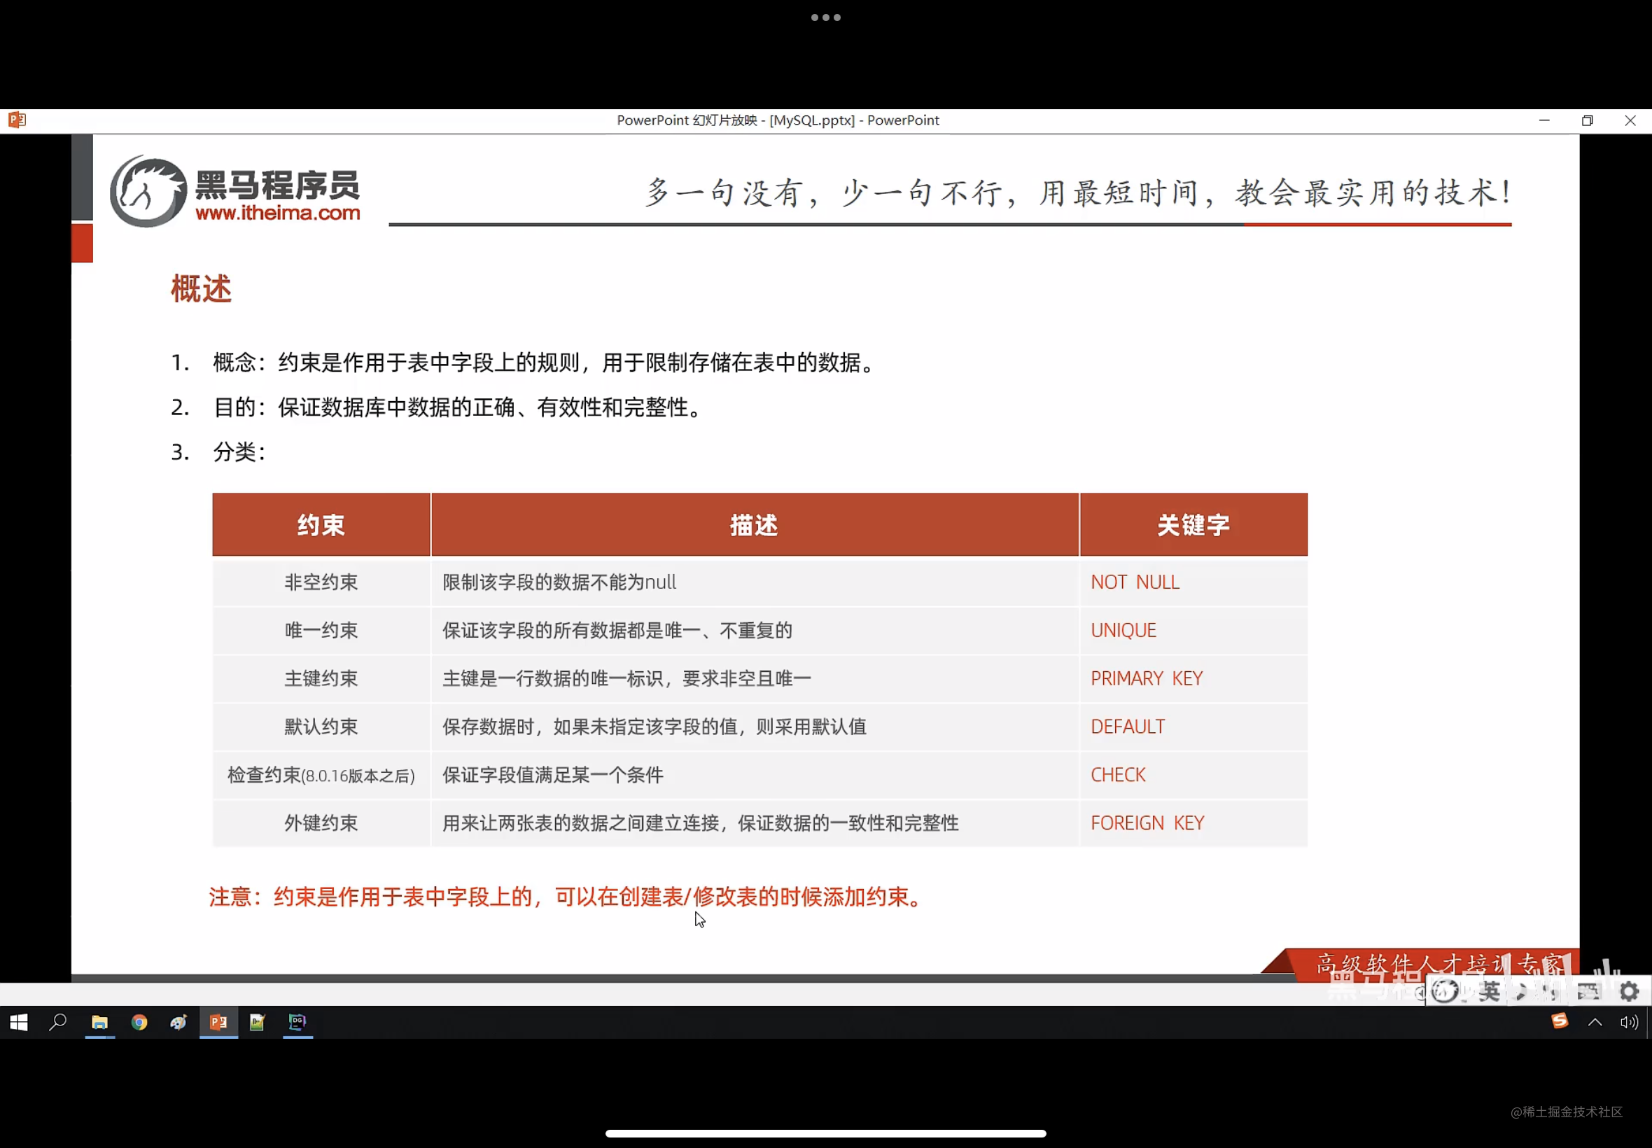Restore down the PowerPoint slideshow window
The height and width of the screenshot is (1148, 1652).
click(x=1587, y=120)
